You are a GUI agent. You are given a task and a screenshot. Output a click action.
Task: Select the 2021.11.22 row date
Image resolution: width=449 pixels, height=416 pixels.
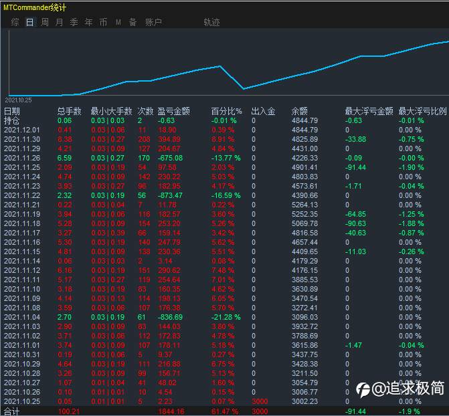(22, 195)
